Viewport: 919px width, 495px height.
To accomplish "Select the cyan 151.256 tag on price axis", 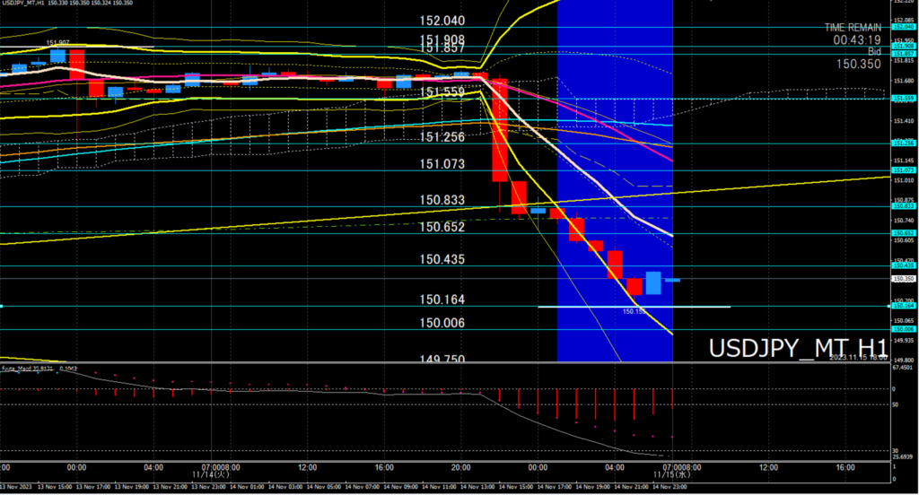I will coord(903,143).
